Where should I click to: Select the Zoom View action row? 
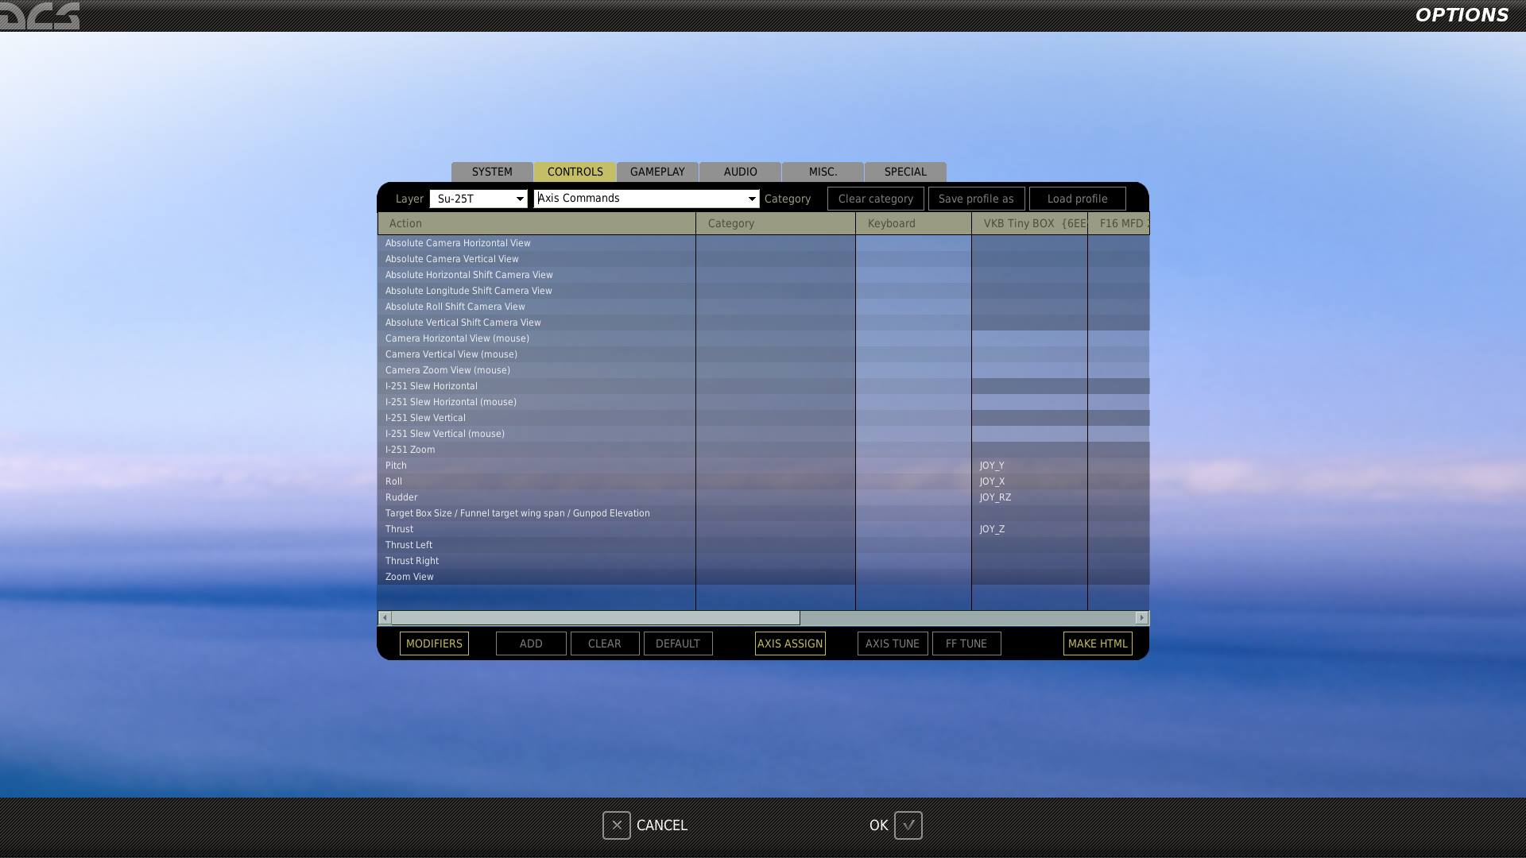pos(763,577)
